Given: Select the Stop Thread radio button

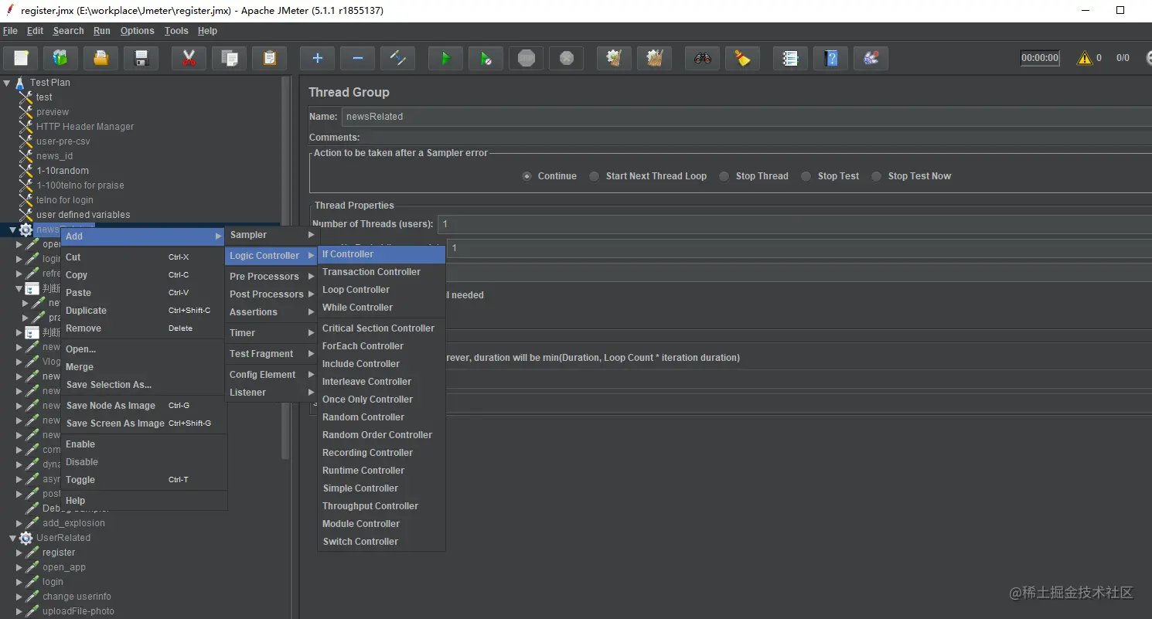Looking at the screenshot, I should click(x=724, y=176).
